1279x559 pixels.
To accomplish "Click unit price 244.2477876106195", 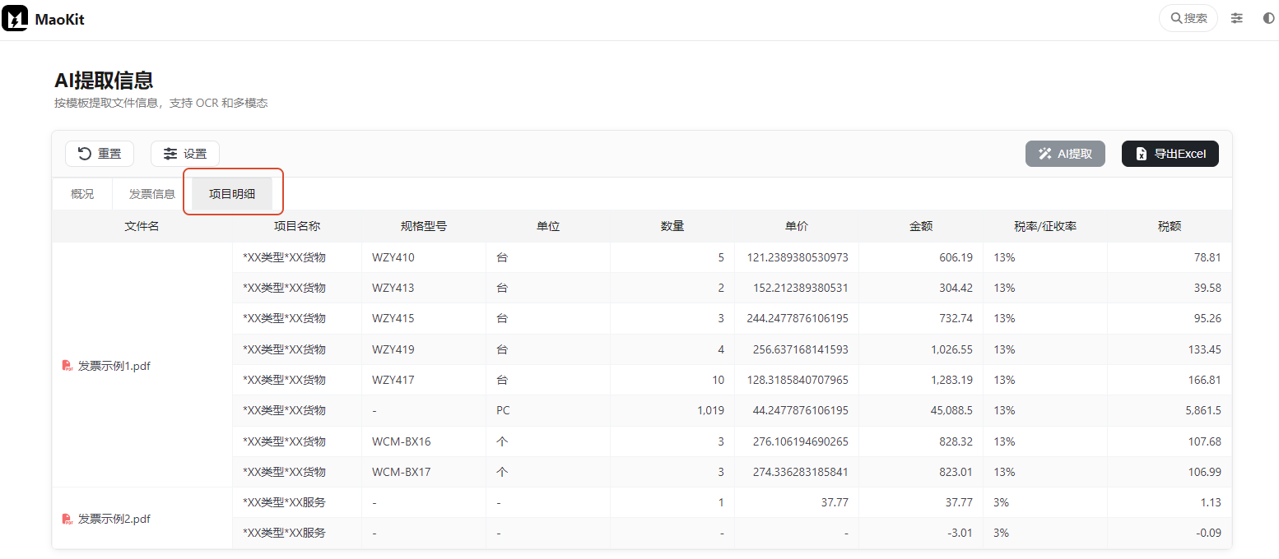I will click(797, 318).
